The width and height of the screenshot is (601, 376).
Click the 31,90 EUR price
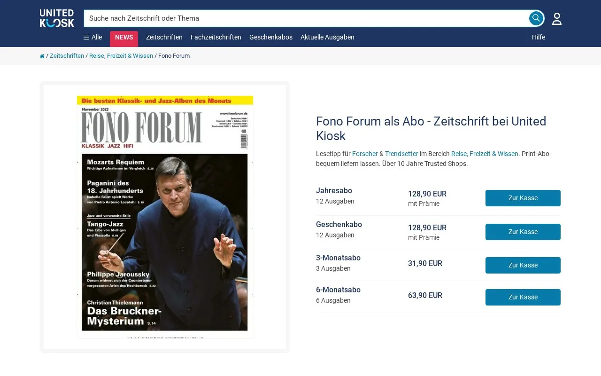[425, 264]
